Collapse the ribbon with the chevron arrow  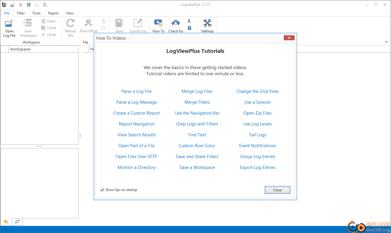pyautogui.click(x=386, y=42)
